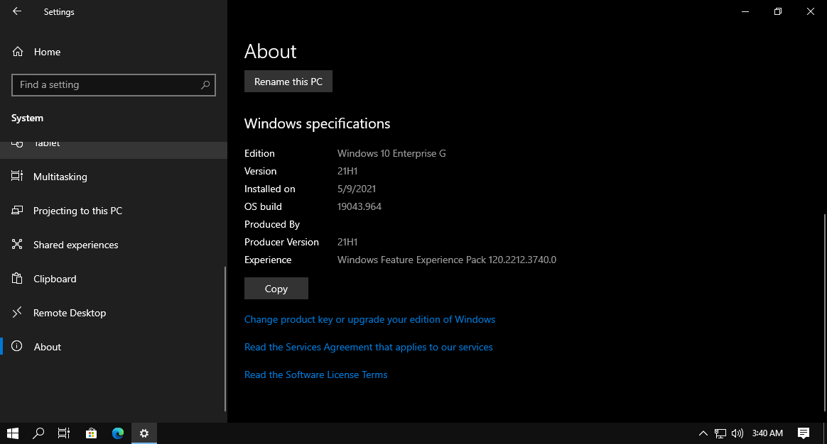Show hidden system tray icons
The width and height of the screenshot is (827, 444).
coord(703,433)
